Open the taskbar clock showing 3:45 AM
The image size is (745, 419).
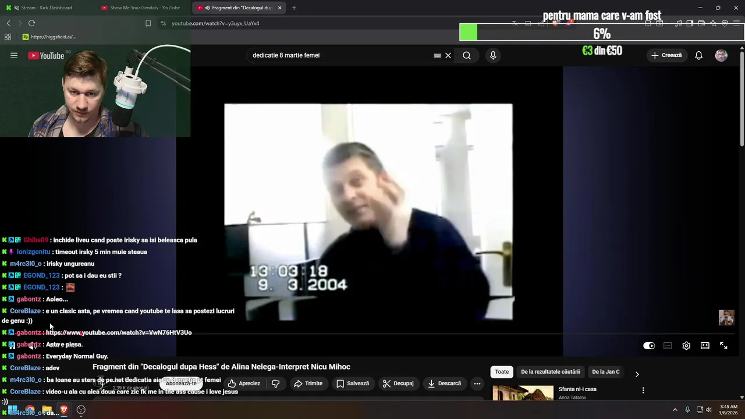point(729,410)
